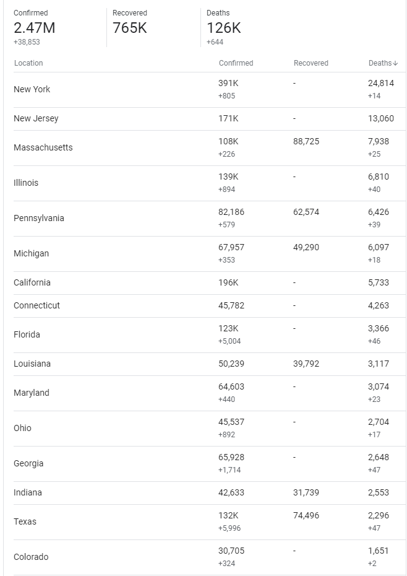This screenshot has height=576, width=407.
Task: Click the sort arrow beside Deaths header
Action: pos(395,63)
